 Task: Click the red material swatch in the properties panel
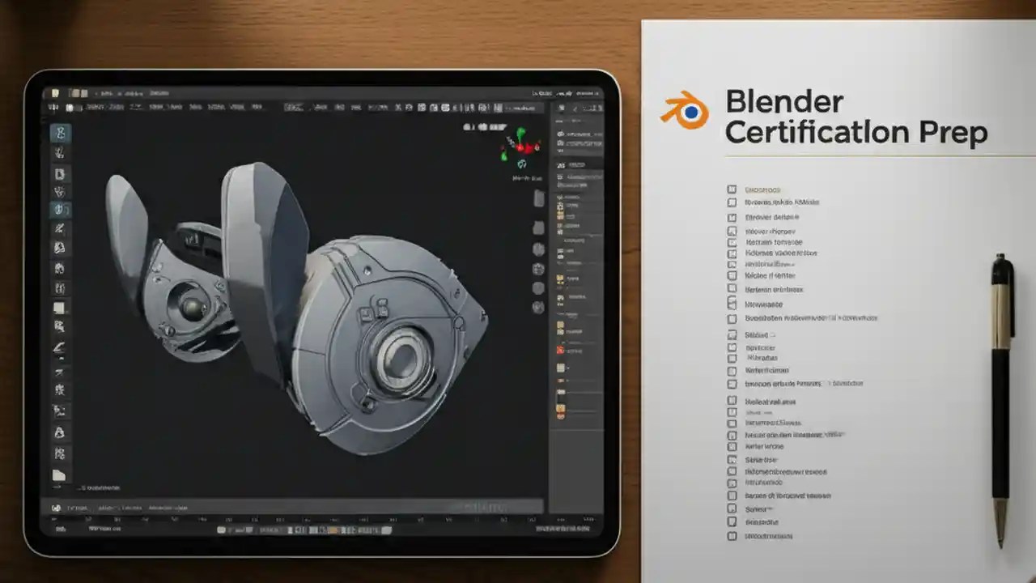click(558, 351)
